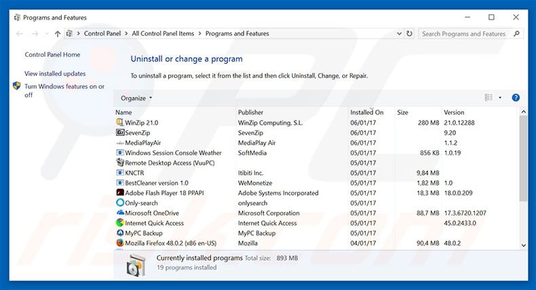Image resolution: width=536 pixels, height=290 pixels.
Task: Expand the address bar history dropdown
Action: tap(399, 33)
